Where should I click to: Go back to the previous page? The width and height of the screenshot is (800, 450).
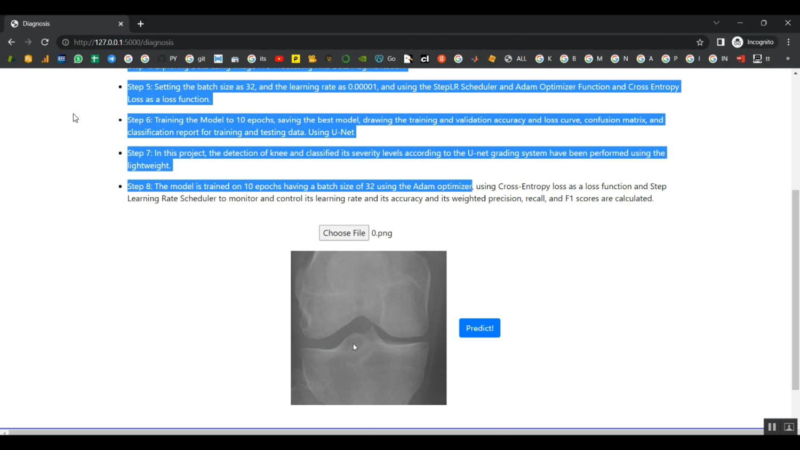[11, 42]
